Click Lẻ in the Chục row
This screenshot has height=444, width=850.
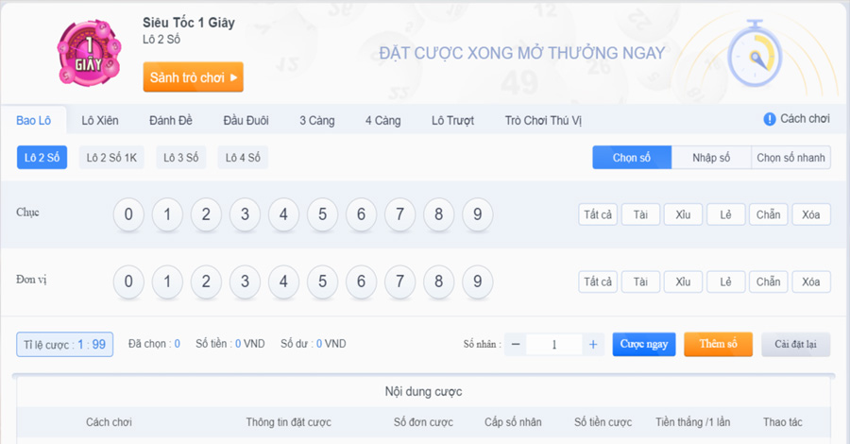726,214
